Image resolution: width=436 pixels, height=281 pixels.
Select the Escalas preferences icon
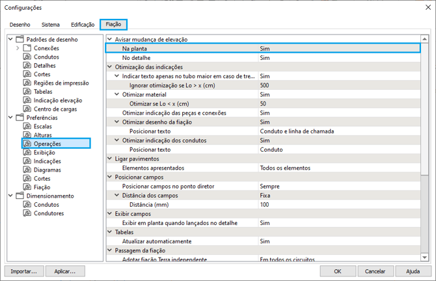point(27,126)
